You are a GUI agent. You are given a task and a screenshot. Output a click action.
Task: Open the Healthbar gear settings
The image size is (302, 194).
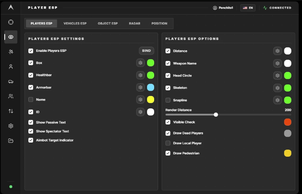(140, 75)
